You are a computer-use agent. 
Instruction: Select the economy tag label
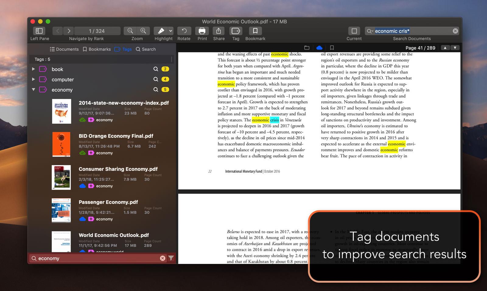point(62,90)
